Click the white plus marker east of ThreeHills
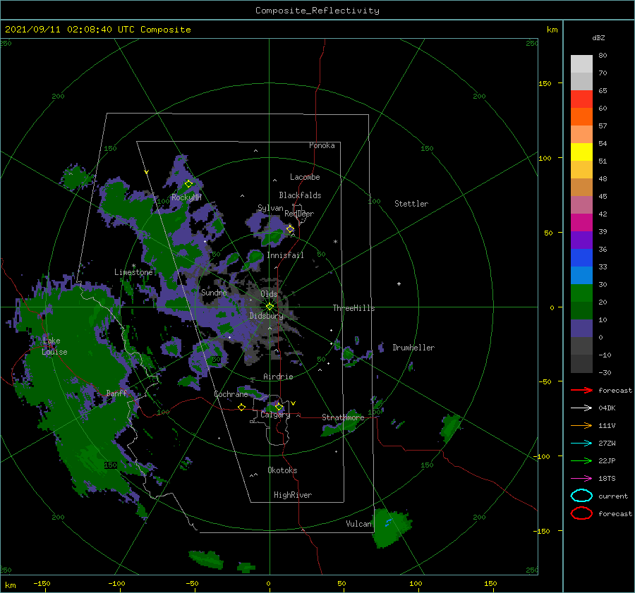 click(399, 283)
